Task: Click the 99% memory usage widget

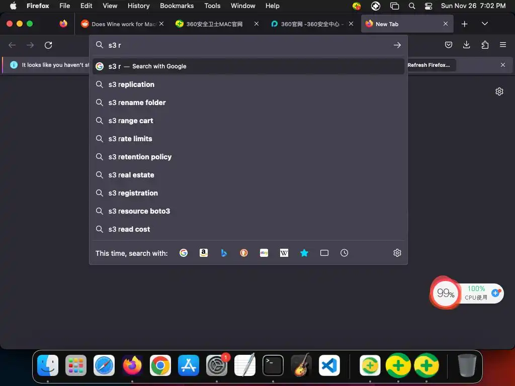Action: (446, 293)
